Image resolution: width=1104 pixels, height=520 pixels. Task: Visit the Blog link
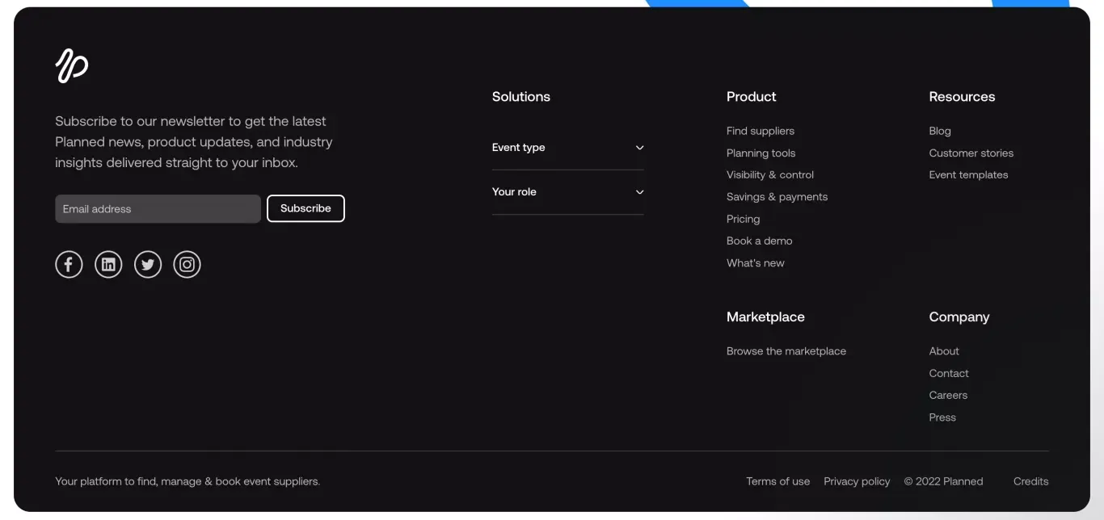[x=940, y=131]
